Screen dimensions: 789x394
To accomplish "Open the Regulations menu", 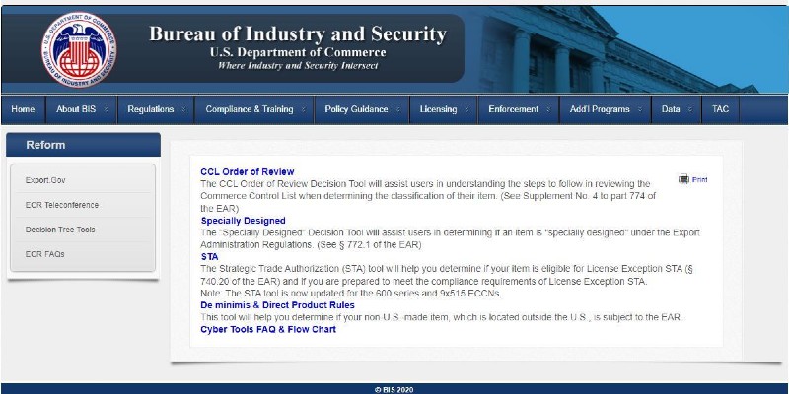I will click(x=156, y=109).
